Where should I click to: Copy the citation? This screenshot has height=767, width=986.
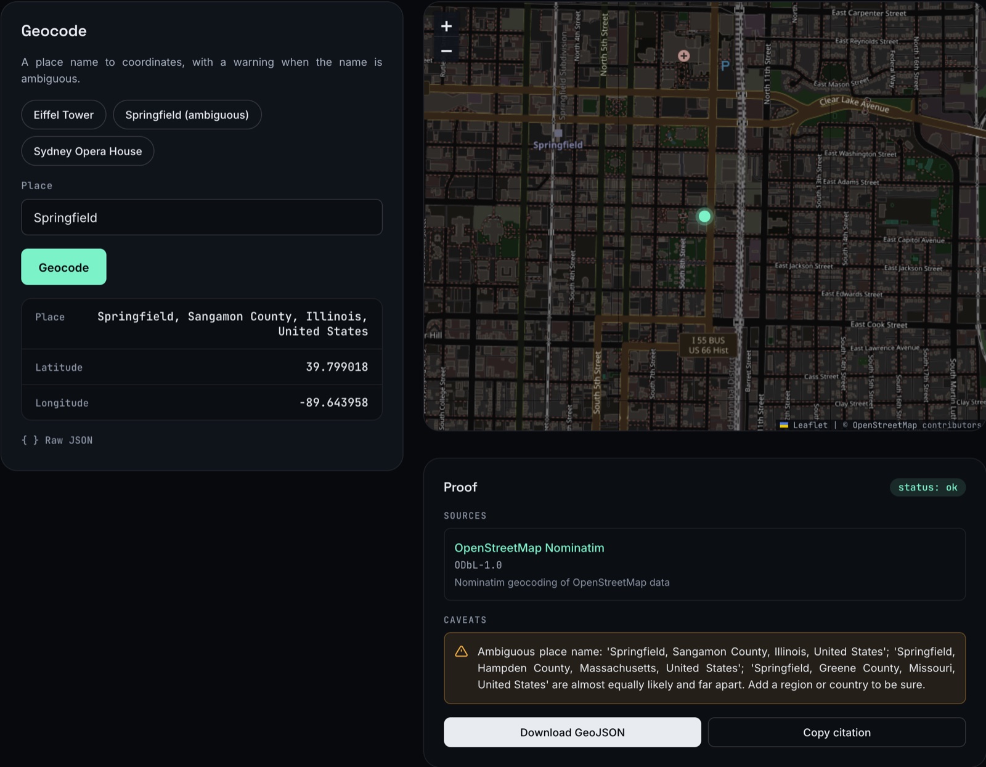pyautogui.click(x=837, y=732)
